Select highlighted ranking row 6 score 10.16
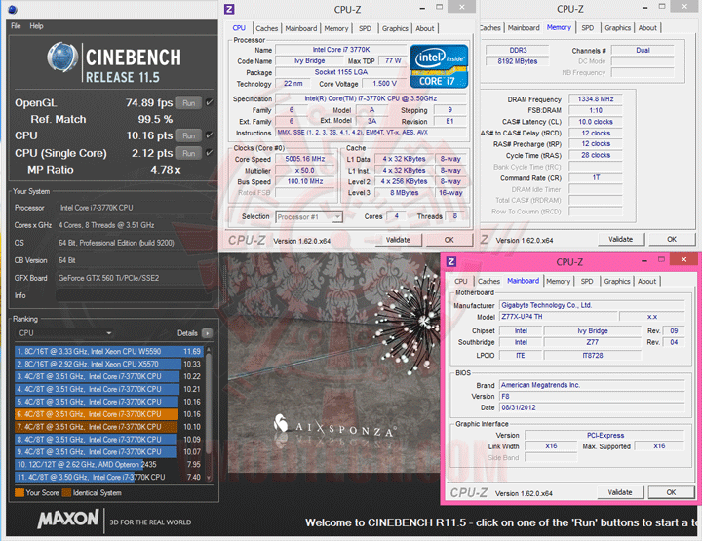 [109, 414]
